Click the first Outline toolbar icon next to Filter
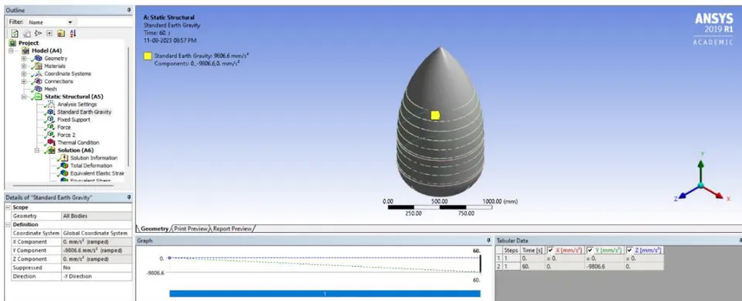Screen dimensions: 742x301 click(x=15, y=33)
